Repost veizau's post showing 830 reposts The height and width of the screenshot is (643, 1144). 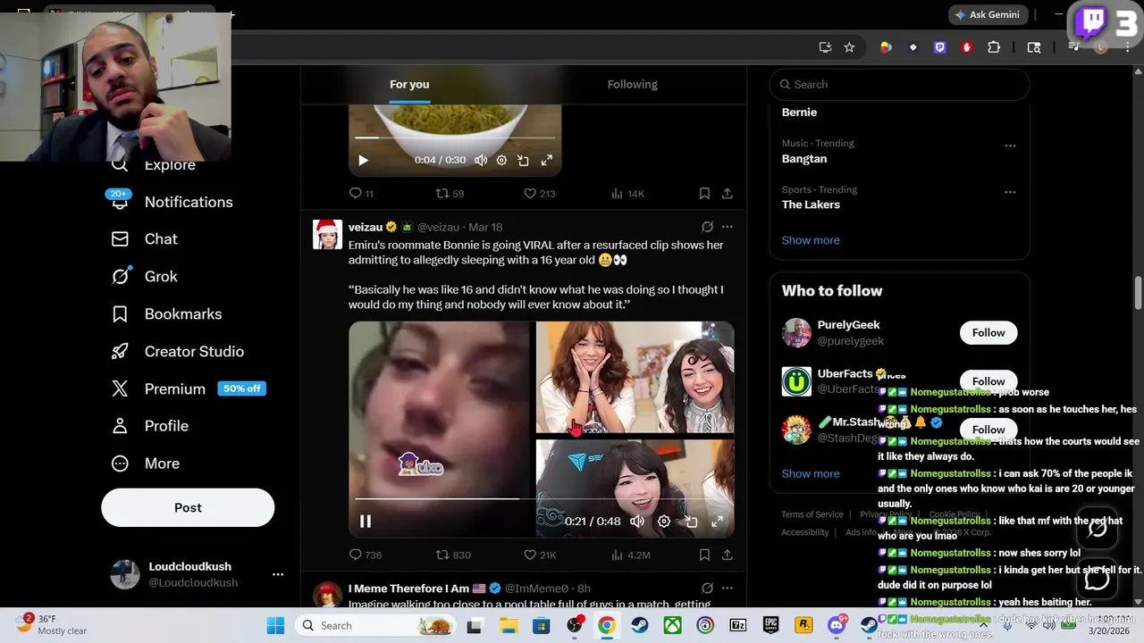(452, 555)
